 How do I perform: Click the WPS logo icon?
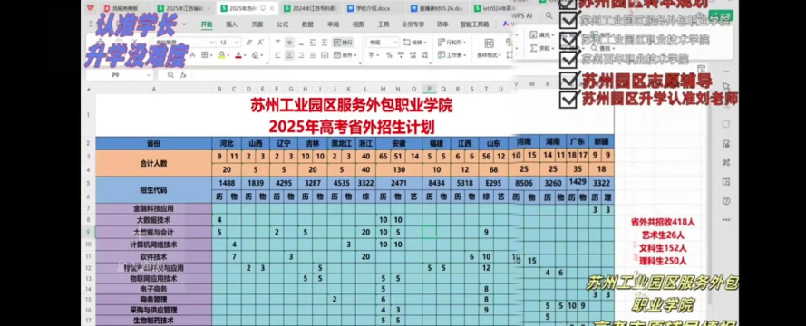click(91, 8)
